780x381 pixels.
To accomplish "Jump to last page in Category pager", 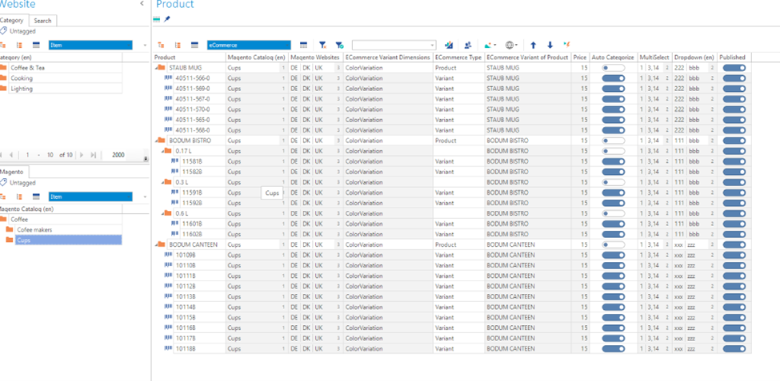I will (93, 155).
